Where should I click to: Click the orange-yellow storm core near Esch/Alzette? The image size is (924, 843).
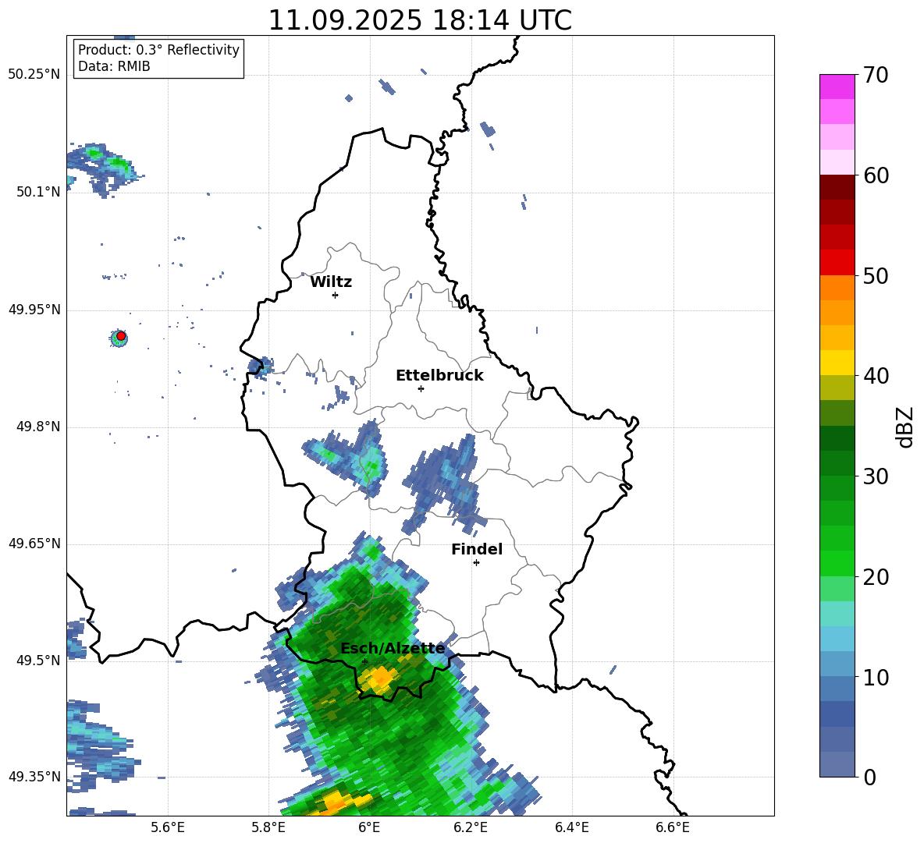tap(379, 678)
